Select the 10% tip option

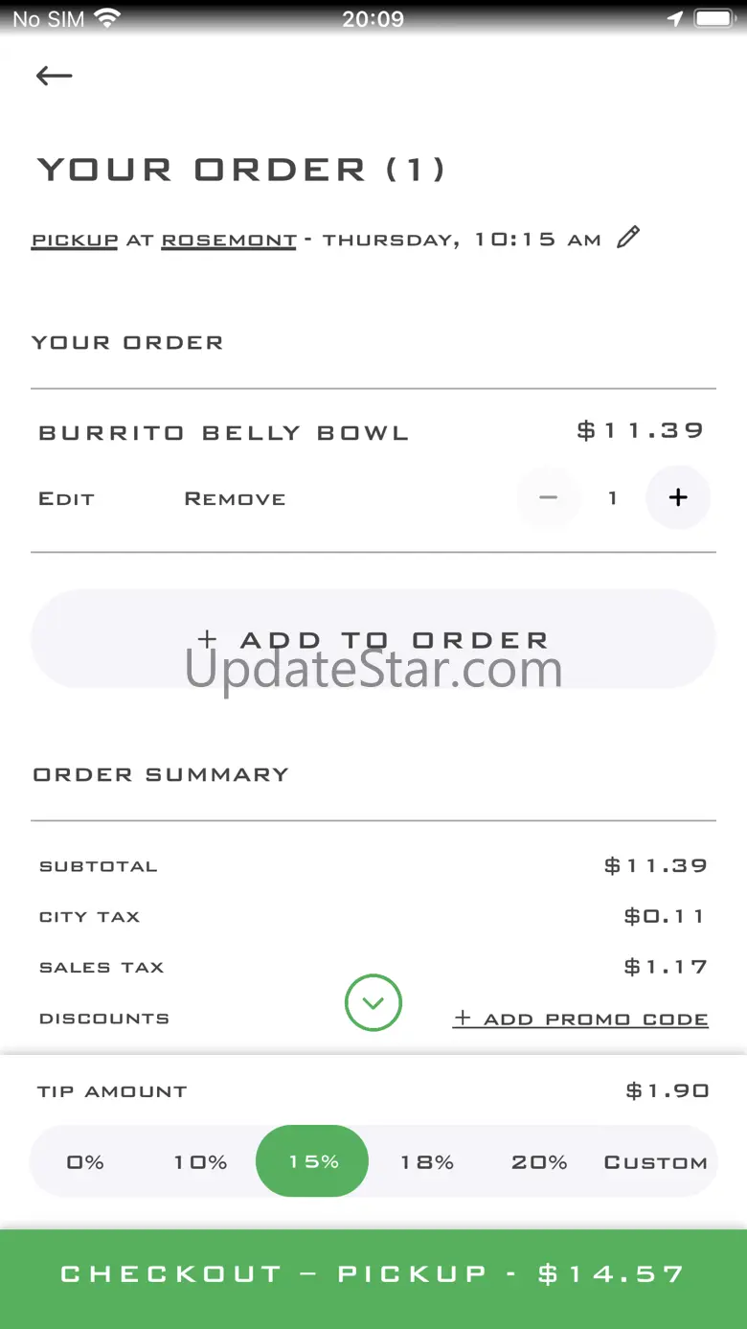pyautogui.click(x=200, y=1162)
